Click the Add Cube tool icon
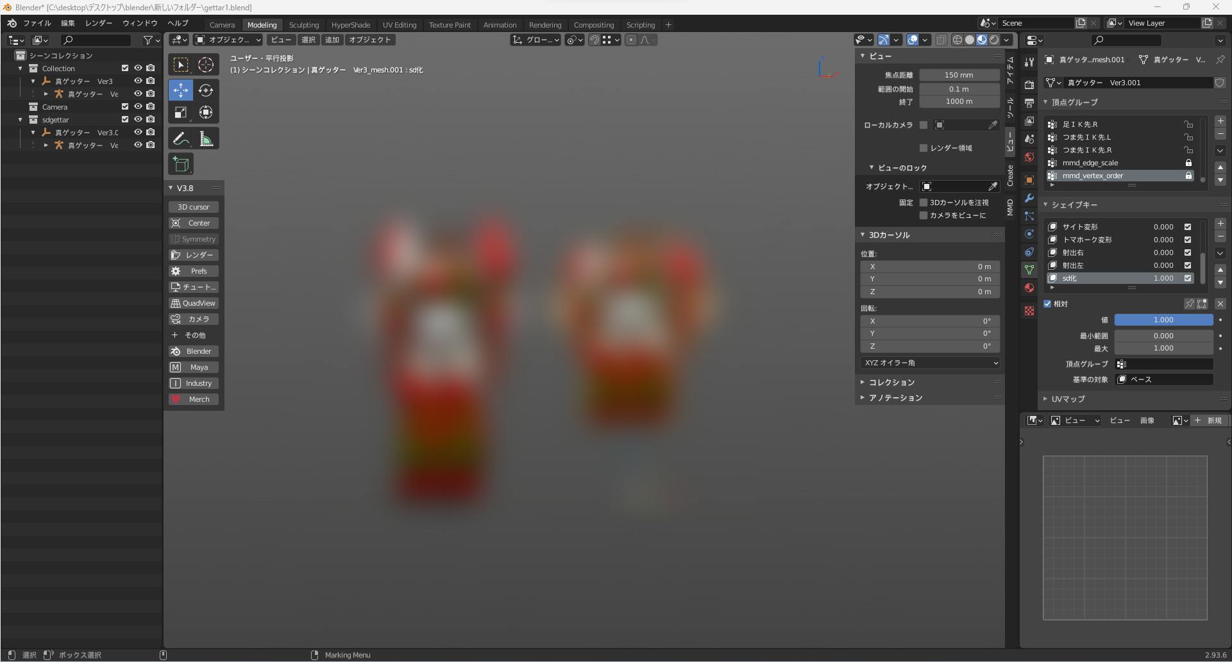 click(181, 164)
